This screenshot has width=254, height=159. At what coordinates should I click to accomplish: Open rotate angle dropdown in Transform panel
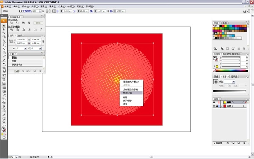(25, 48)
